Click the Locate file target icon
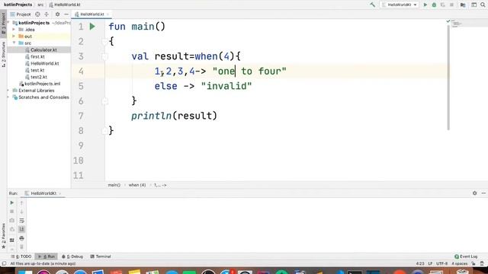 (x=37, y=14)
